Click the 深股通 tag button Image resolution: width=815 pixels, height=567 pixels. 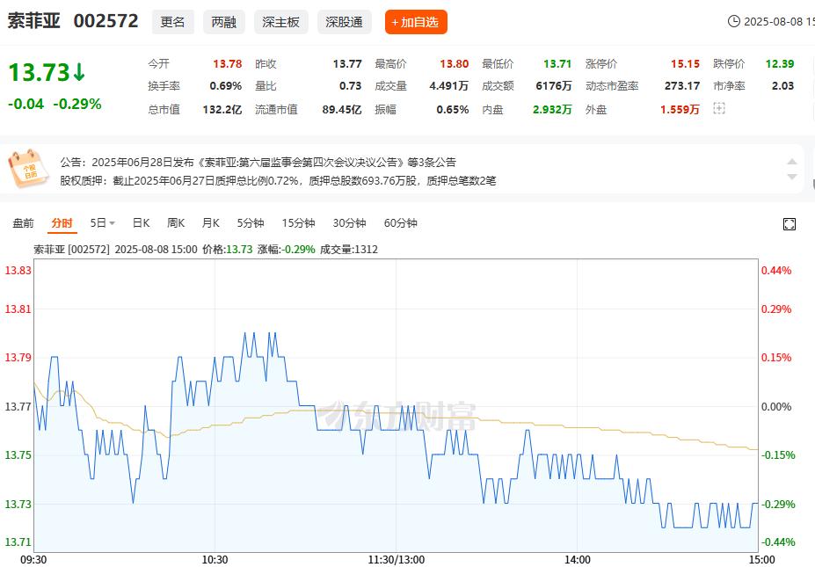point(344,22)
